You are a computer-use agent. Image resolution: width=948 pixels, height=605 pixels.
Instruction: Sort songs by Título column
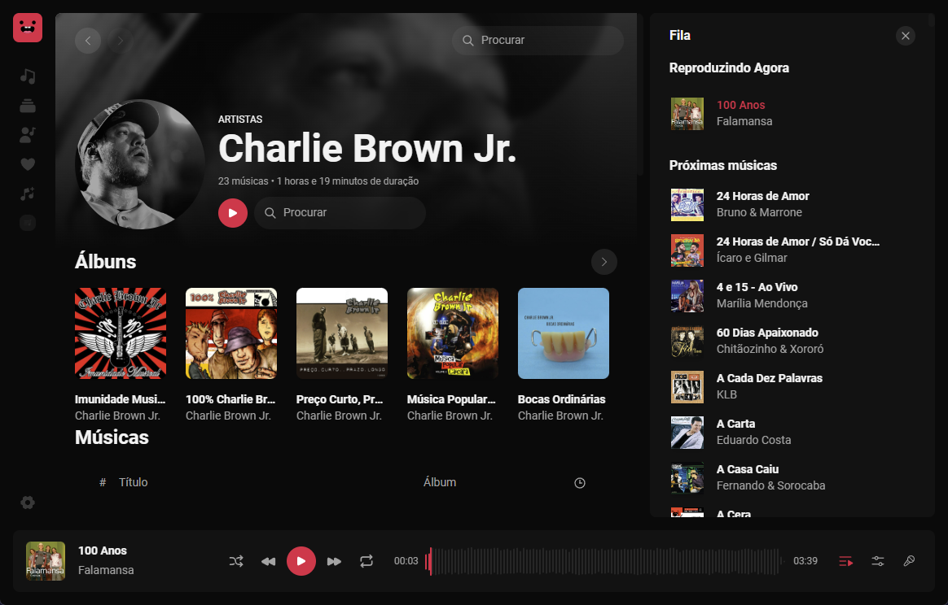(133, 482)
